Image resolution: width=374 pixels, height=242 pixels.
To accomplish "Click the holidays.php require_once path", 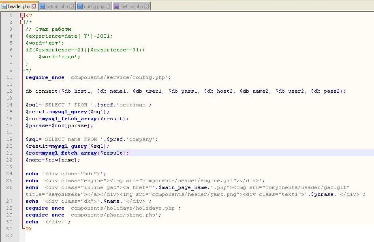I will coord(123,208).
